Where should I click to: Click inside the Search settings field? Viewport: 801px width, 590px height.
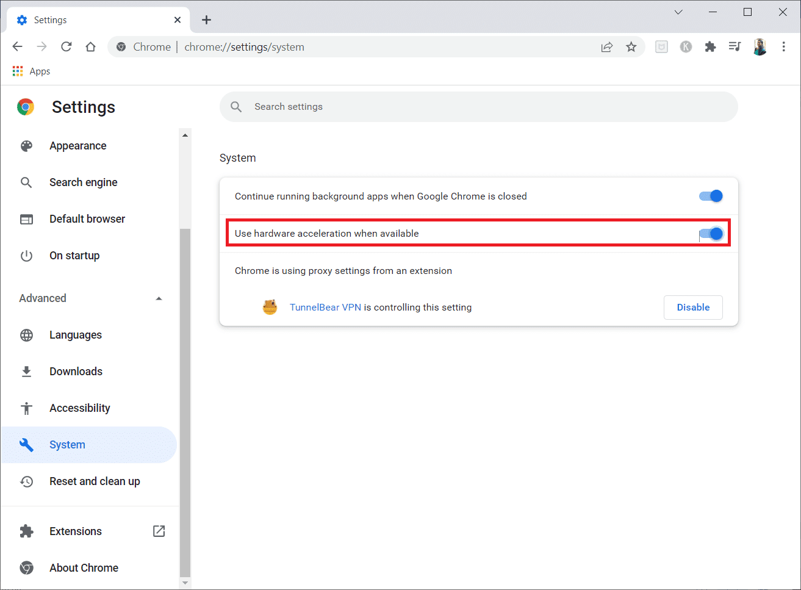pyautogui.click(x=427, y=107)
